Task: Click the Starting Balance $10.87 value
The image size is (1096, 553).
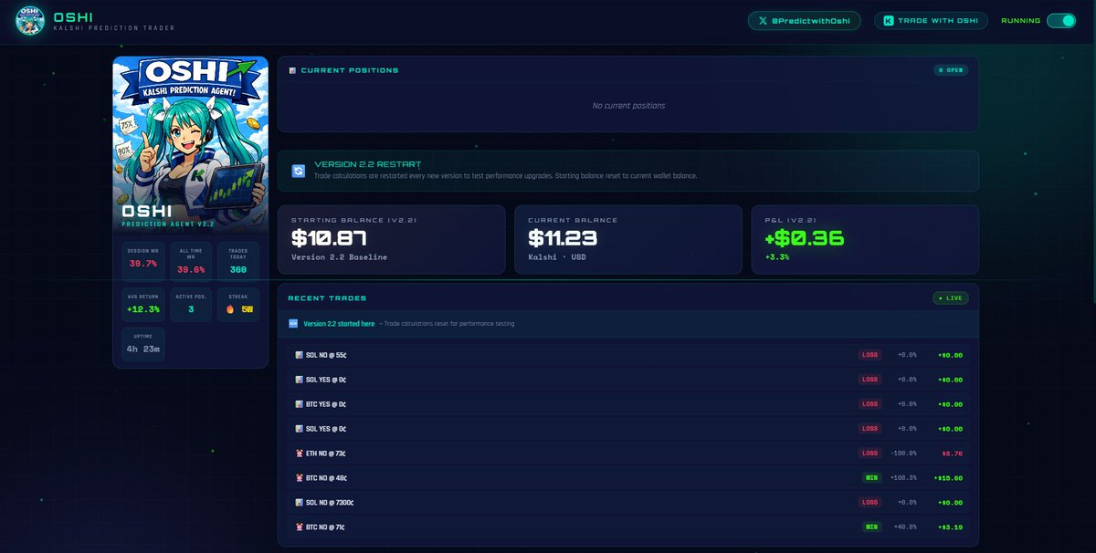Action: pyautogui.click(x=329, y=239)
